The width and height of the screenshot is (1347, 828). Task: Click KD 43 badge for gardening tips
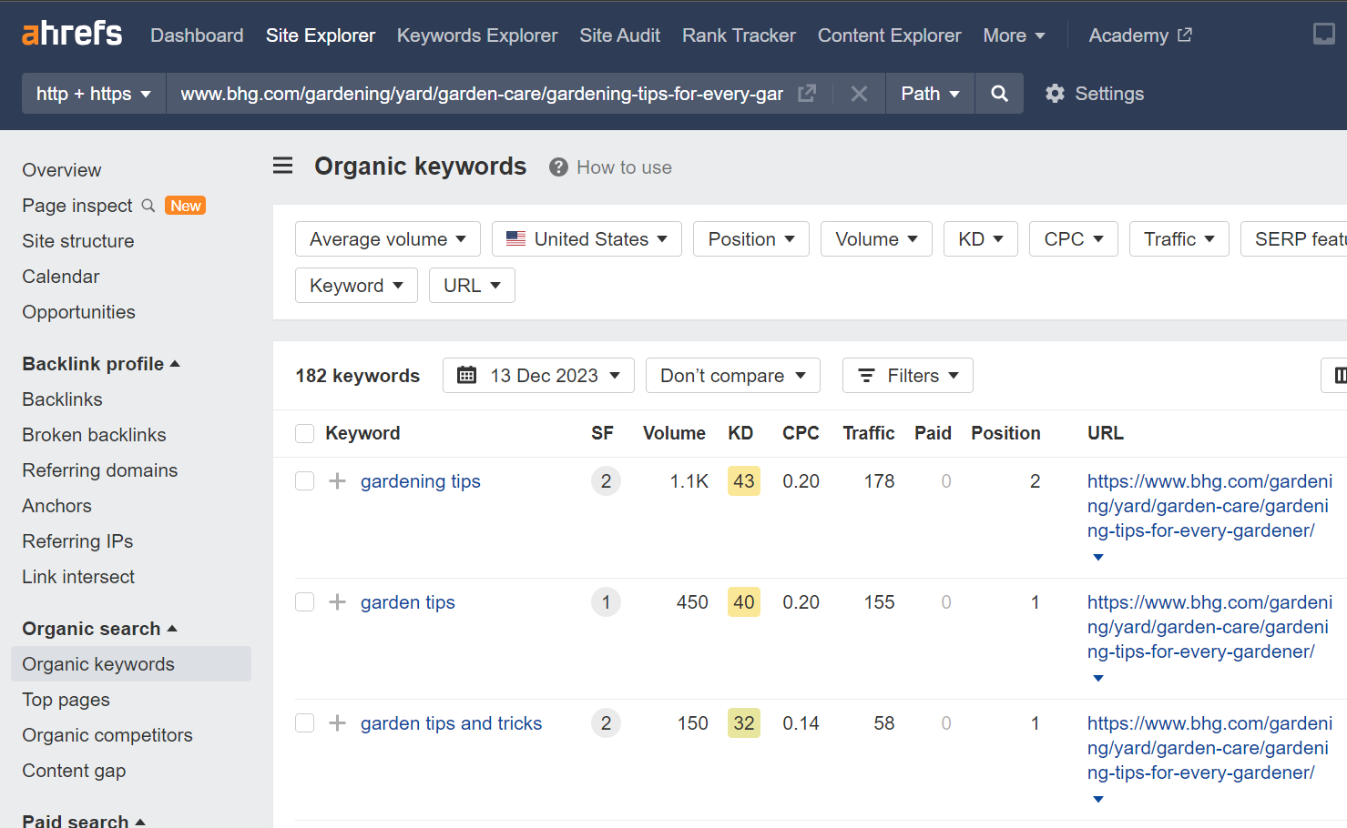[744, 481]
